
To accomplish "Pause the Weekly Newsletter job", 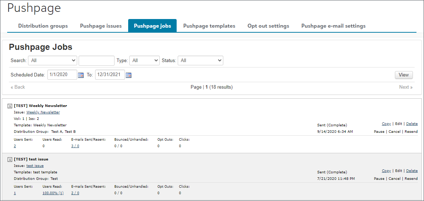I will coord(379,132).
